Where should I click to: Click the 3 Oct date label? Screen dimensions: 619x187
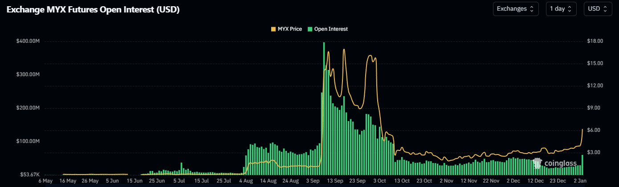379,182
